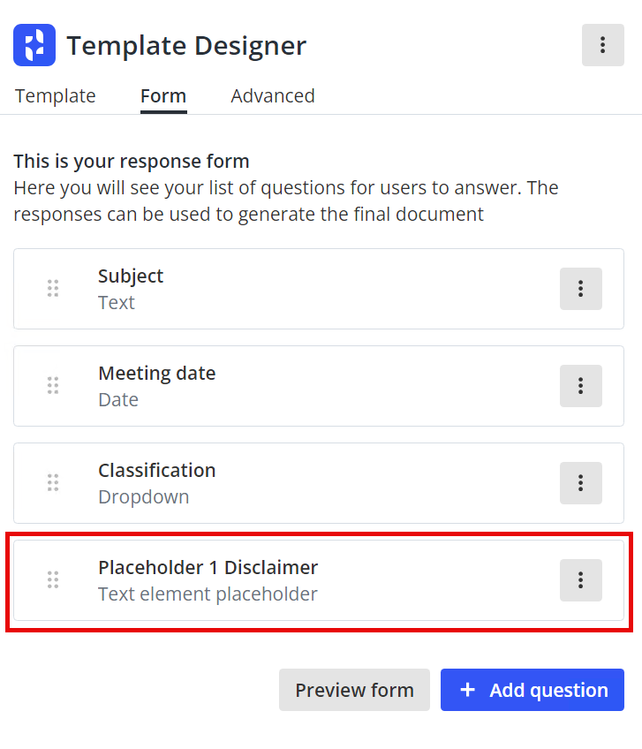Switch to the Advanced tab
This screenshot has width=642, height=749.
click(x=272, y=95)
